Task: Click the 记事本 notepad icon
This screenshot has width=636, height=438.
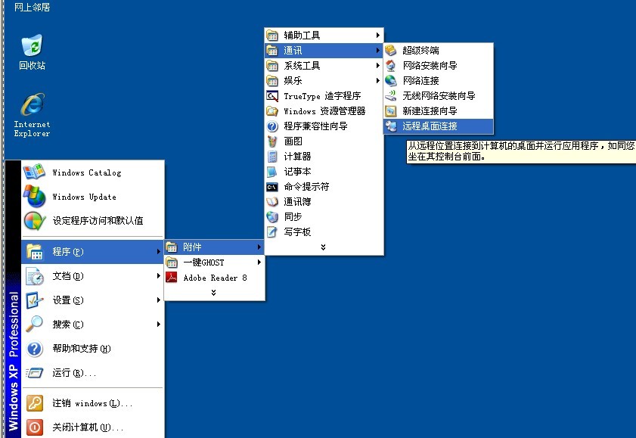Action: tap(271, 172)
